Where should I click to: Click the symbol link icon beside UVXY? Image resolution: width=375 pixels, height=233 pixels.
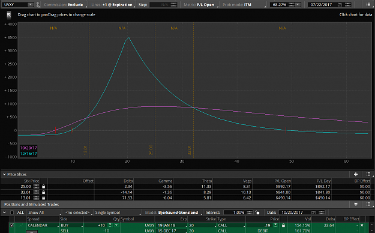(38, 5)
